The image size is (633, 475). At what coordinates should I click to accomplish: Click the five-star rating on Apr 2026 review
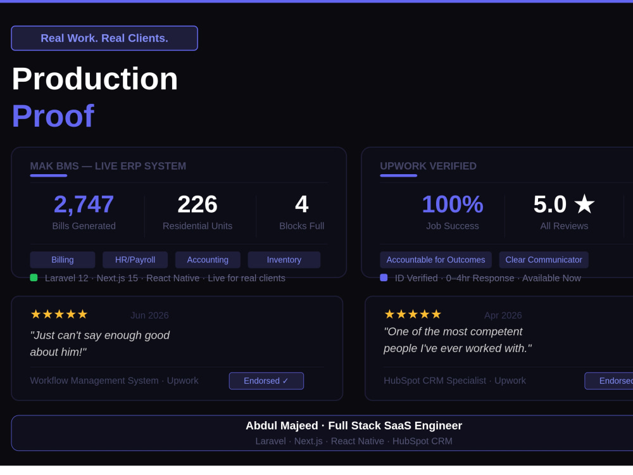(413, 314)
